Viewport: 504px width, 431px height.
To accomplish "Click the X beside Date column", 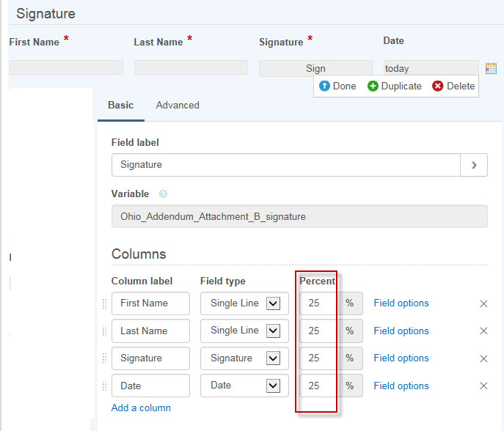I will tap(483, 386).
